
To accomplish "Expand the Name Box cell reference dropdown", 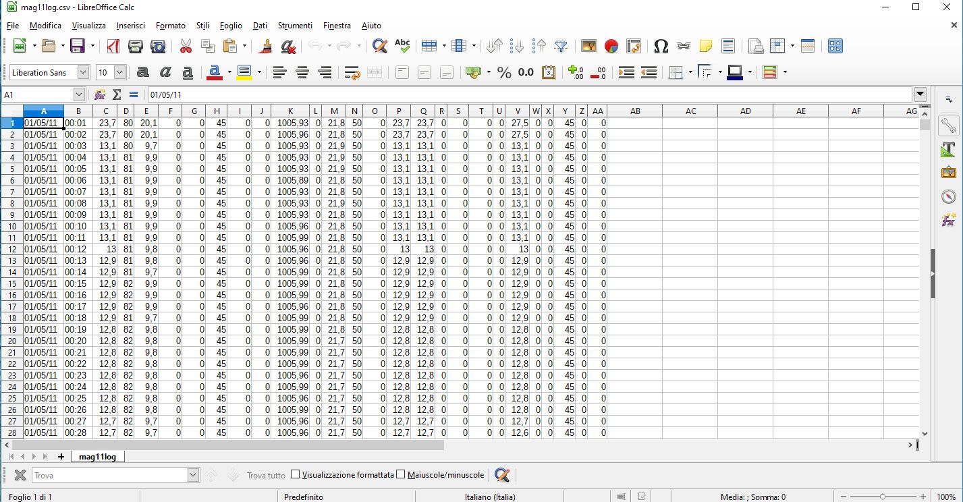I will coord(79,94).
